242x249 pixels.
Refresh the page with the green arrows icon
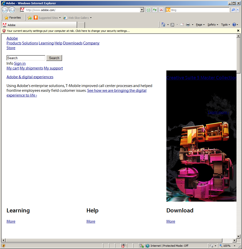(x=155, y=10)
